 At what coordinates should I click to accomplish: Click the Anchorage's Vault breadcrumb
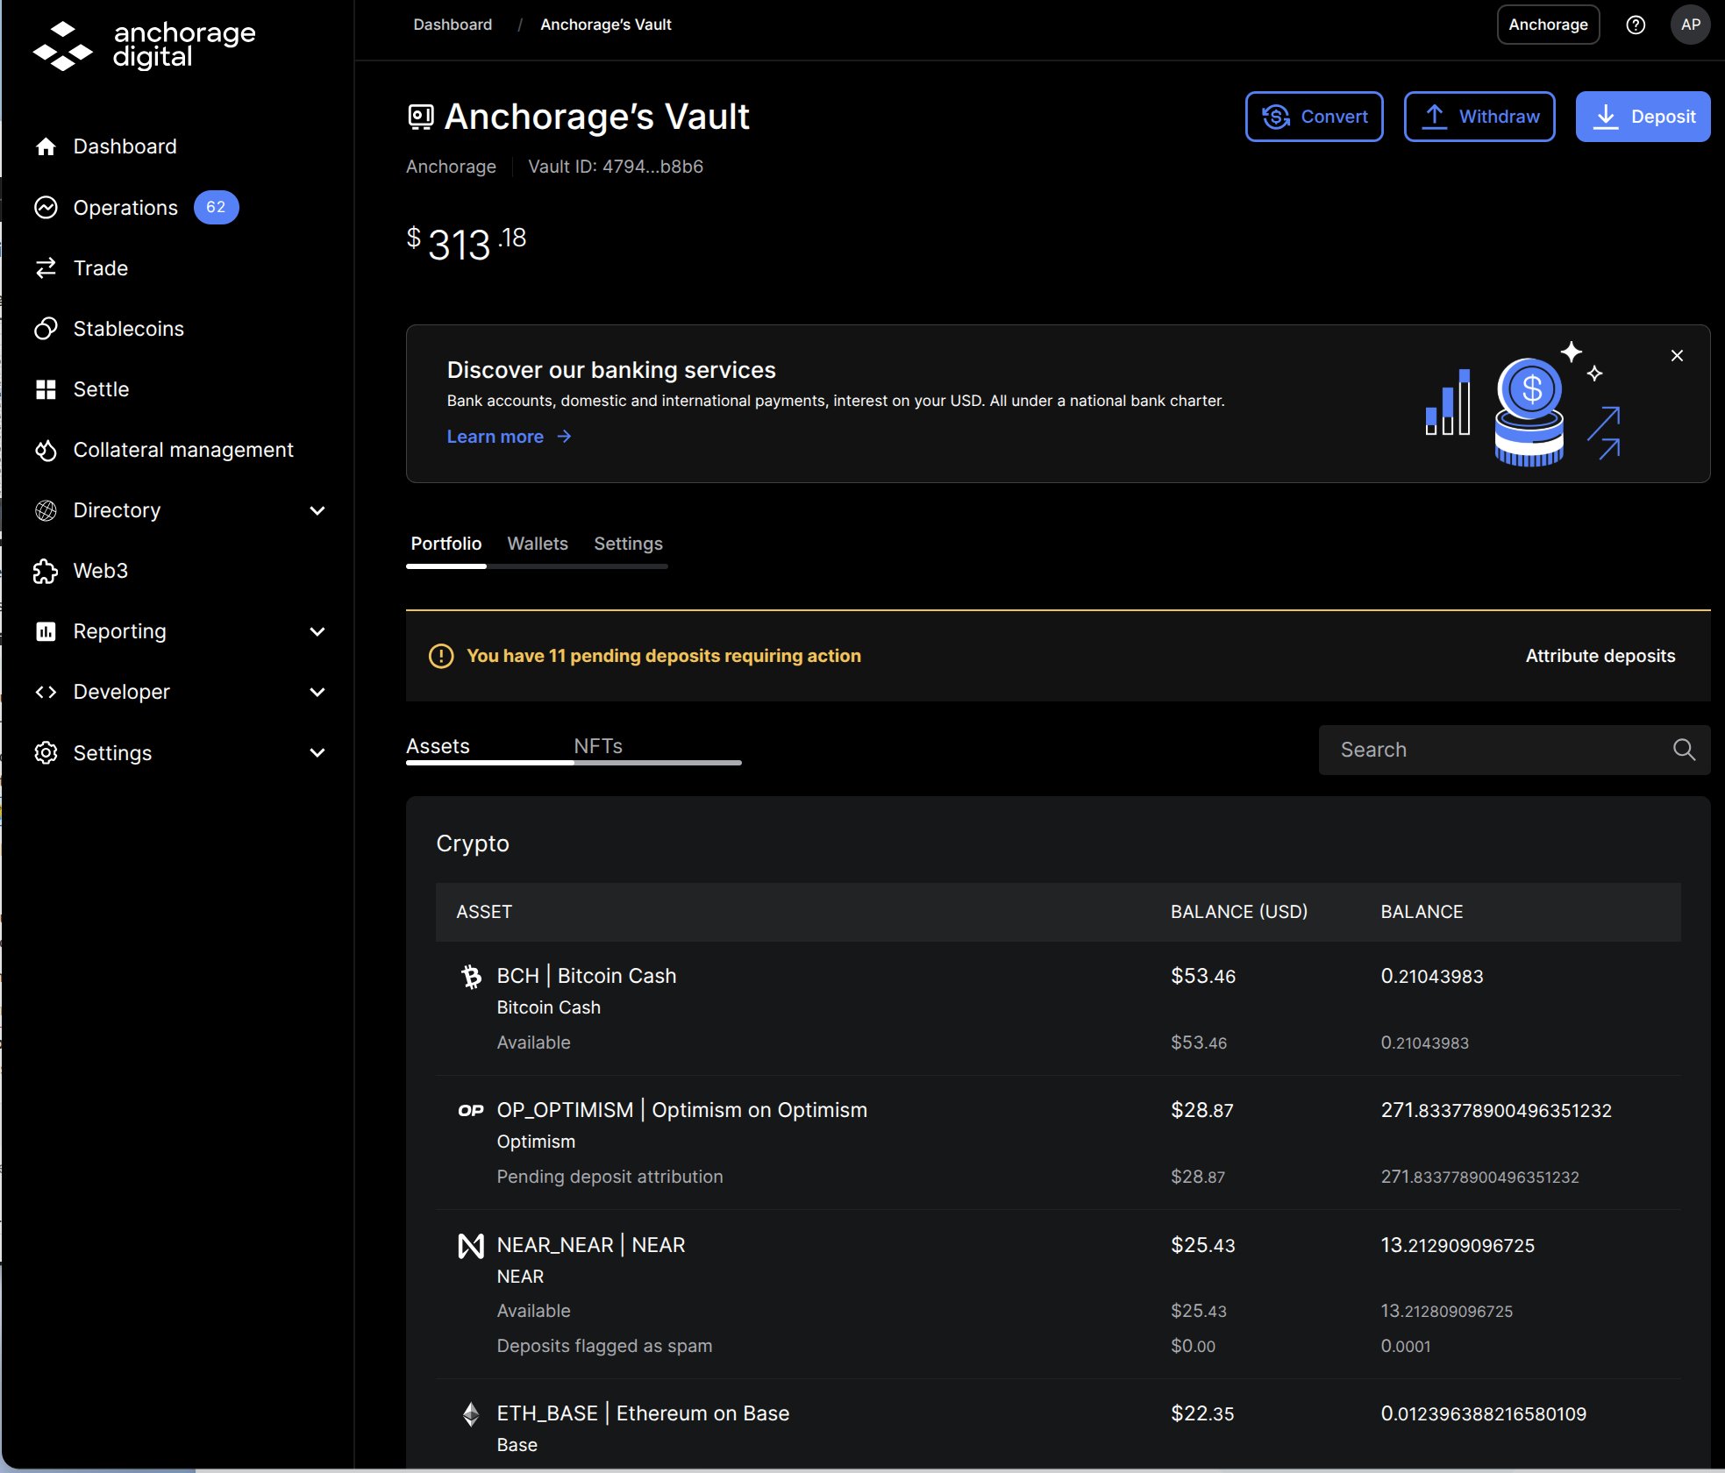pyautogui.click(x=606, y=25)
